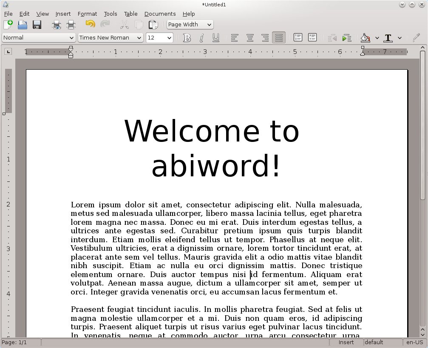428x348 pixels.
Task: Cut the selection with the scissors icon
Action: tap(125, 25)
